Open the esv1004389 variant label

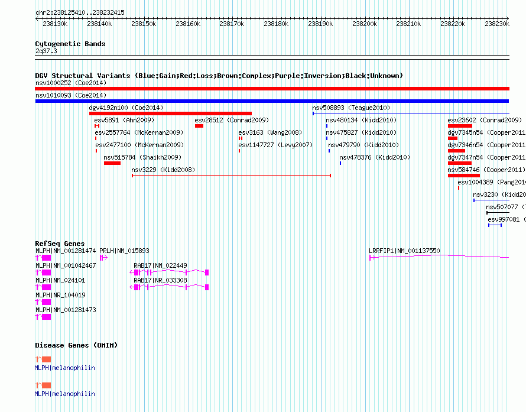(x=492, y=182)
